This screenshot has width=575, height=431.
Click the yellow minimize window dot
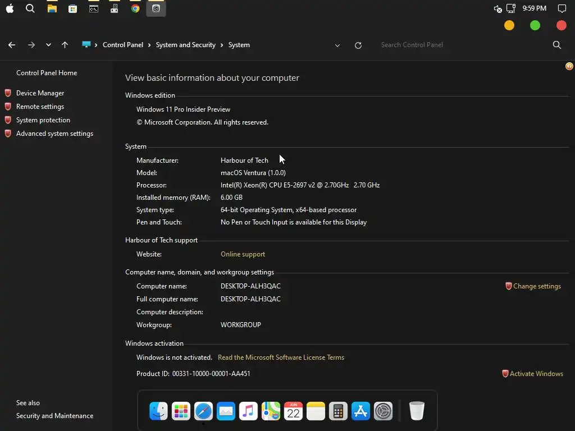click(x=509, y=25)
